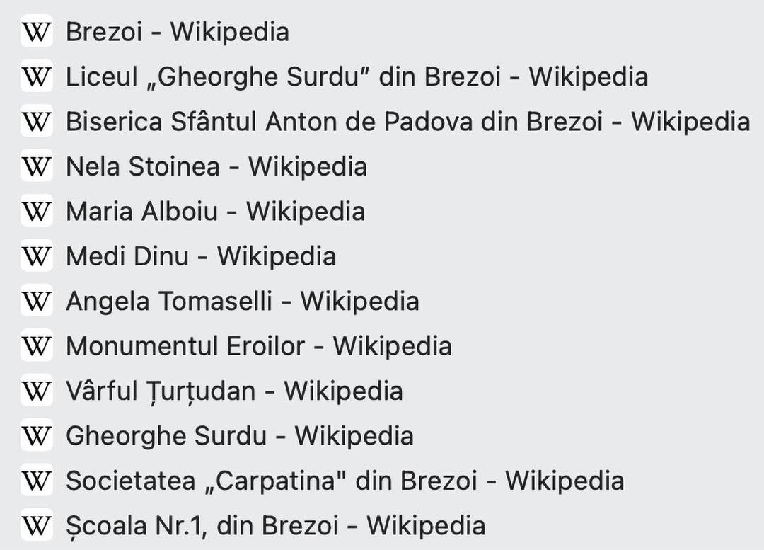Click Wikipedia icon beside Monumentul Eroilor
Screen dimensions: 764x550
(x=37, y=345)
